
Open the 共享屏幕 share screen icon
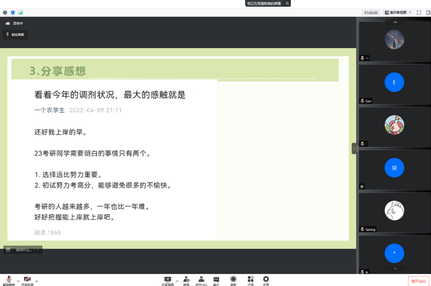pyautogui.click(x=167, y=280)
